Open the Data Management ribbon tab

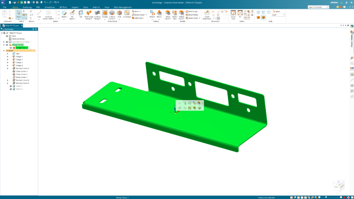click(x=123, y=7)
